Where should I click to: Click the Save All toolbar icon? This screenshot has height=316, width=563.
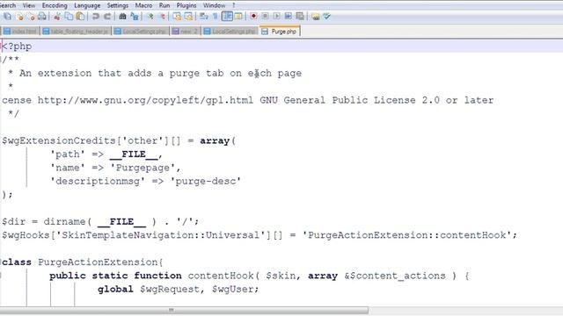coord(8,17)
